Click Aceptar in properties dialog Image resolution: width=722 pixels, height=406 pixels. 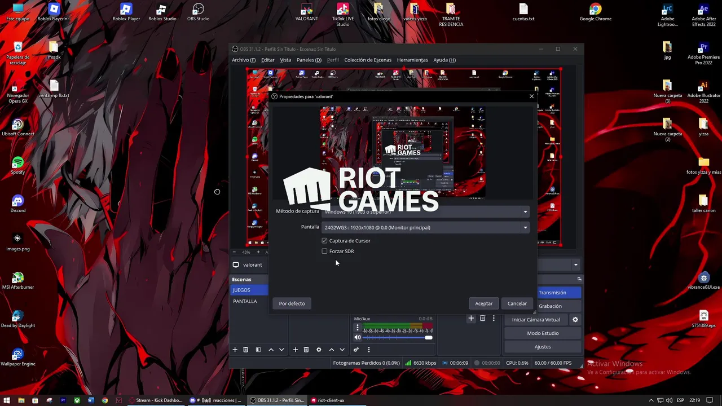(483, 303)
